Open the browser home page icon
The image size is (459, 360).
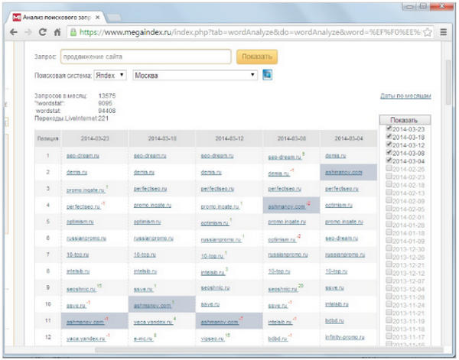click(57, 32)
